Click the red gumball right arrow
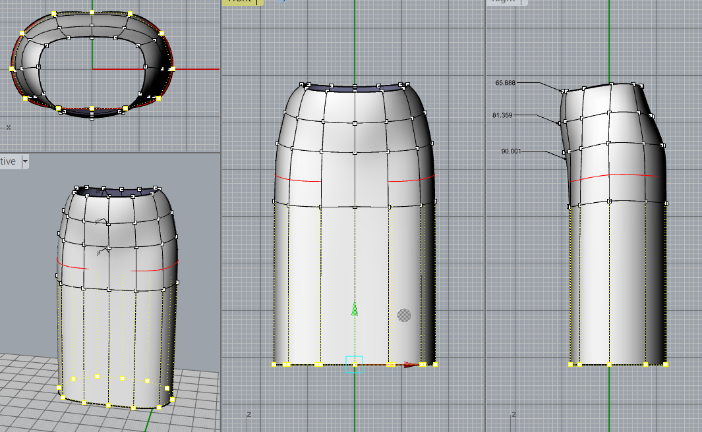Screen dimensions: 702x432 (411, 364)
